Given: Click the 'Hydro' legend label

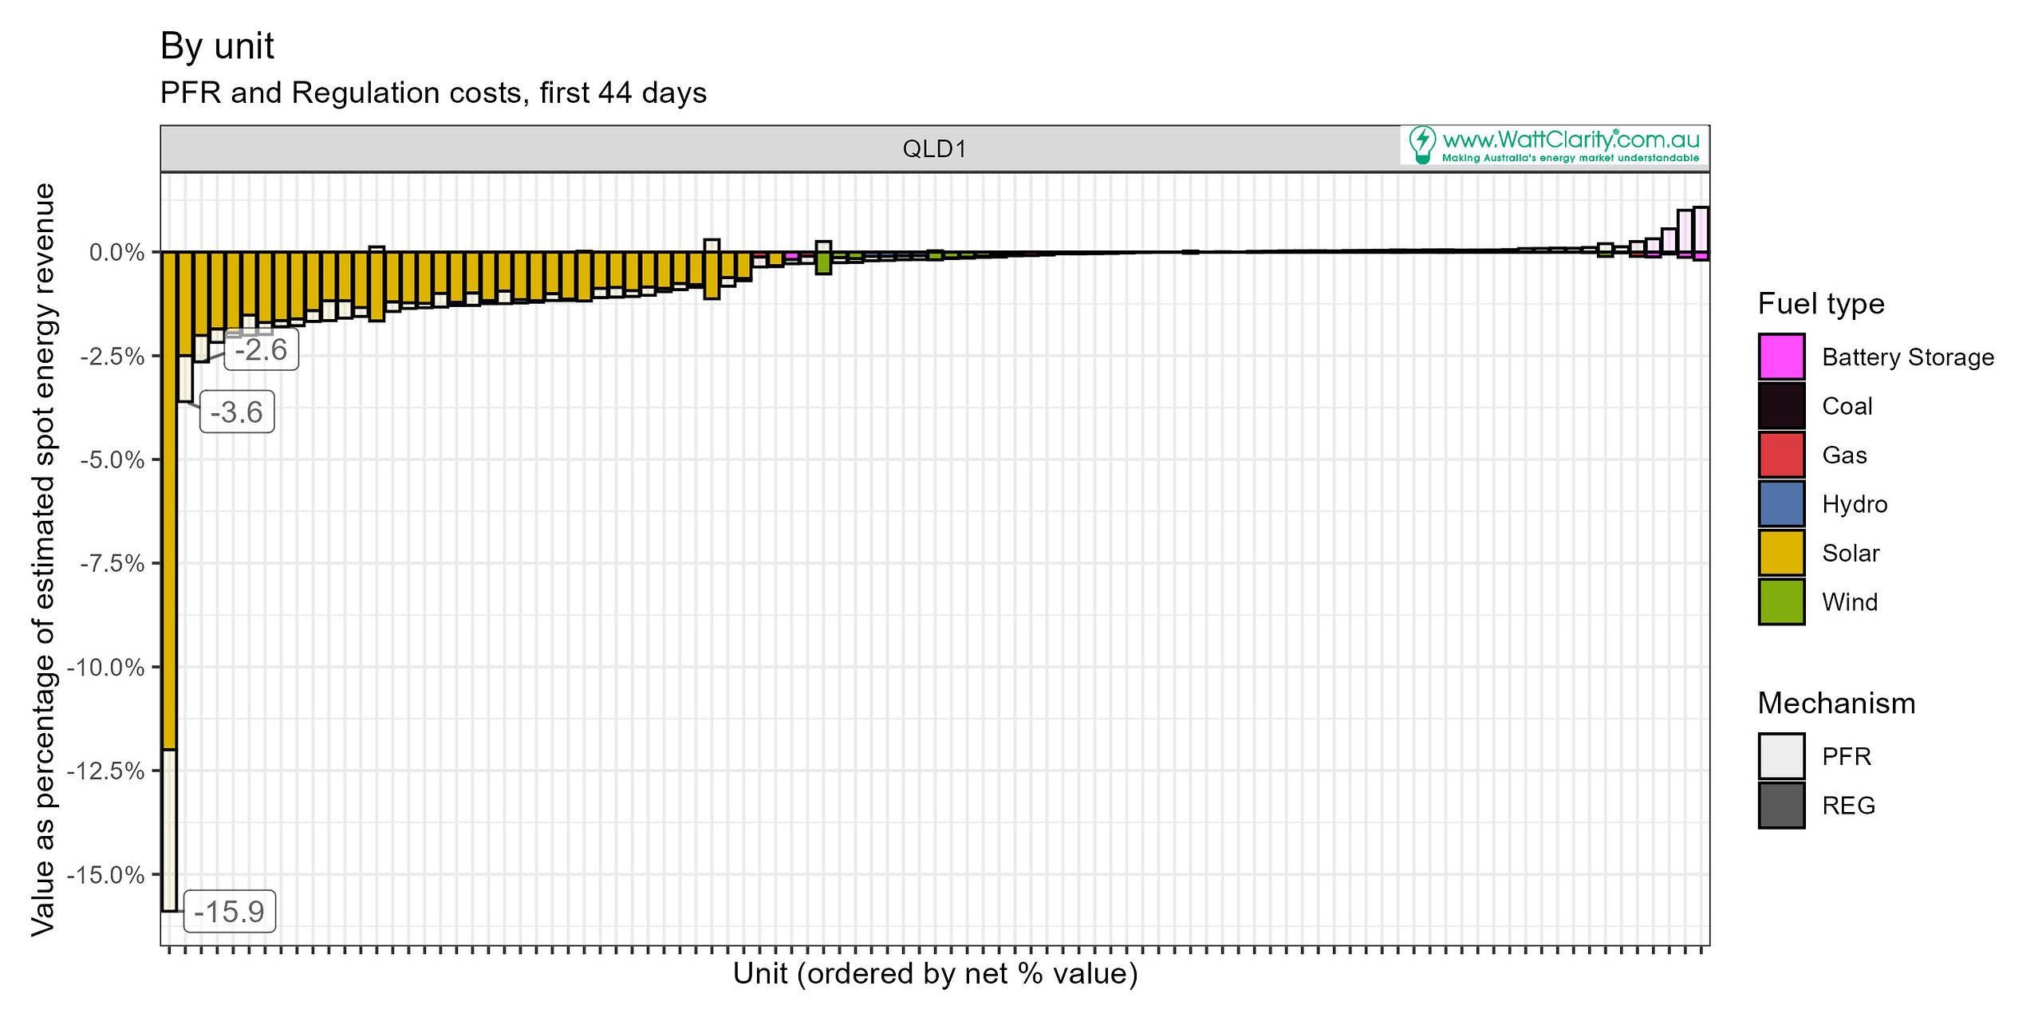Looking at the screenshot, I should pos(1855,504).
